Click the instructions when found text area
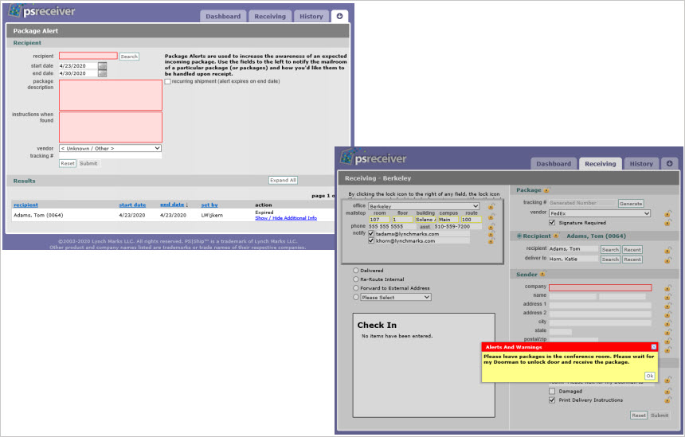The width and height of the screenshot is (685, 437). (111, 127)
